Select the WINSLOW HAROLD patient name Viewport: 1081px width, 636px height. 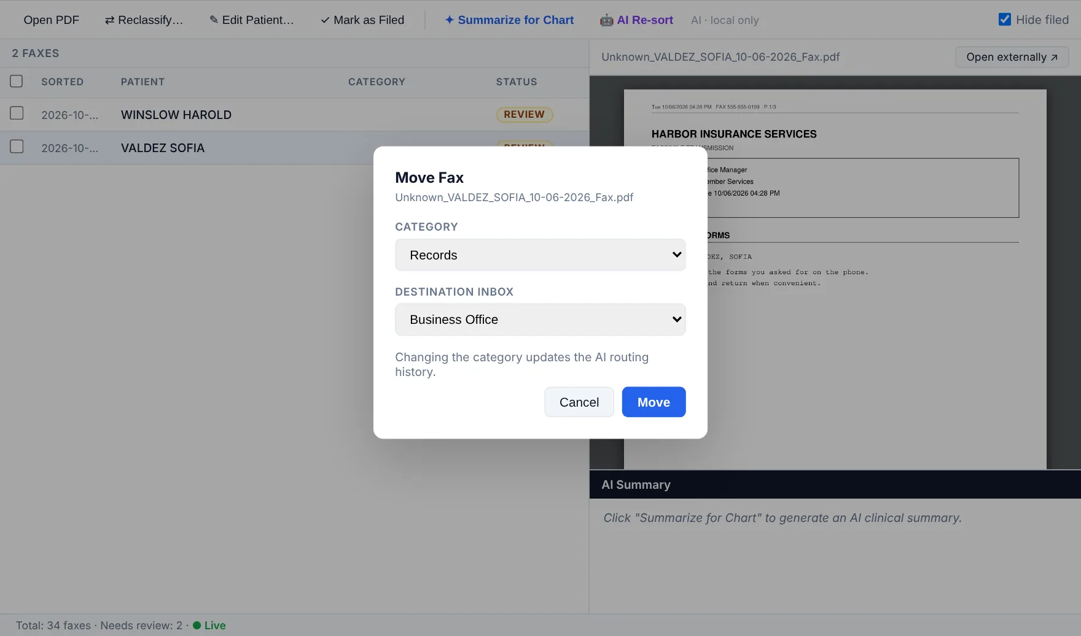pos(176,115)
